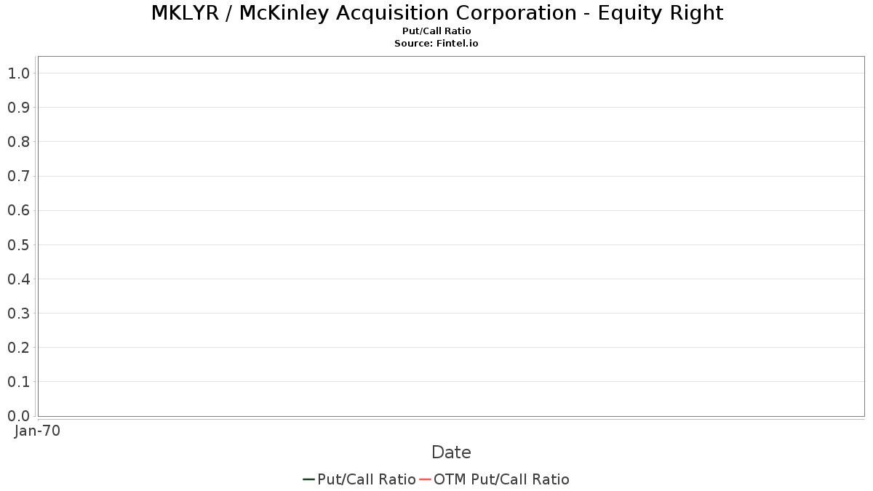Click the 0.8 y-axis tick label
The image size is (873, 491).
click(18, 142)
